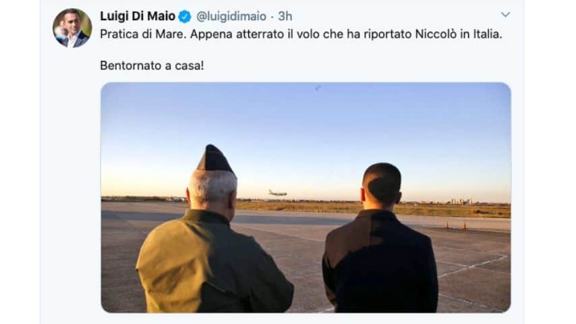Click Luigi Di Maio's profile avatar
This screenshot has width=576, height=324.
(72, 28)
